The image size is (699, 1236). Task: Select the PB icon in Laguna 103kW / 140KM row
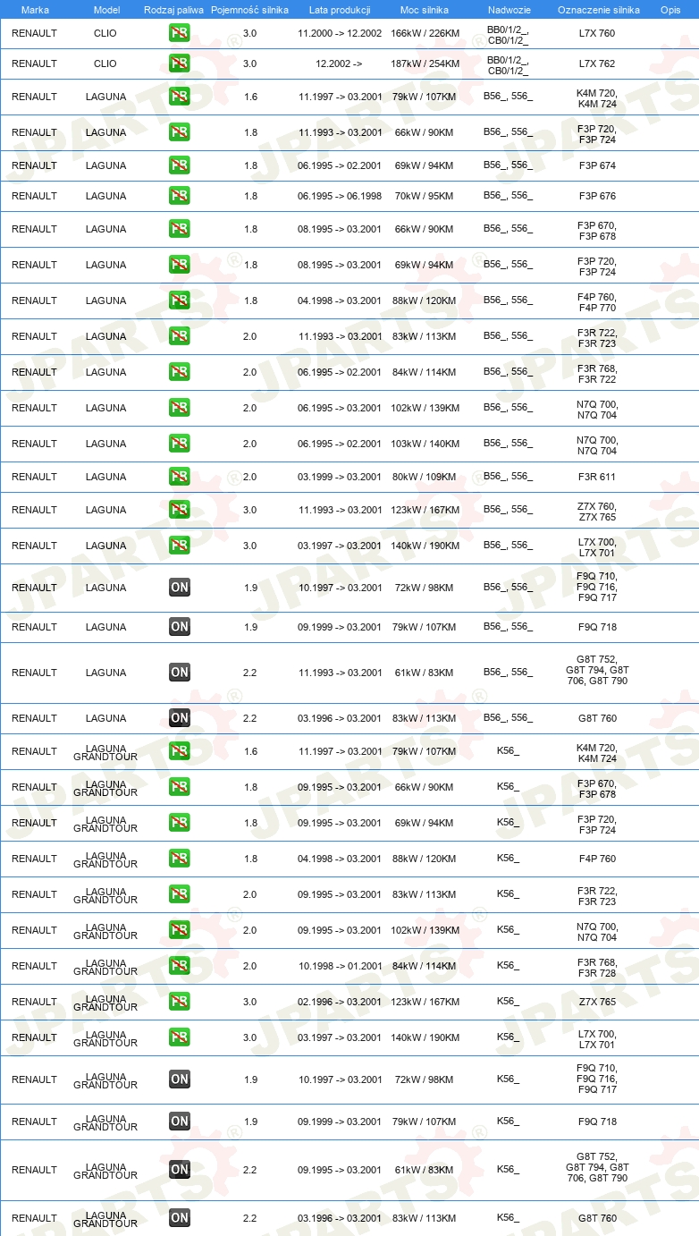click(180, 444)
